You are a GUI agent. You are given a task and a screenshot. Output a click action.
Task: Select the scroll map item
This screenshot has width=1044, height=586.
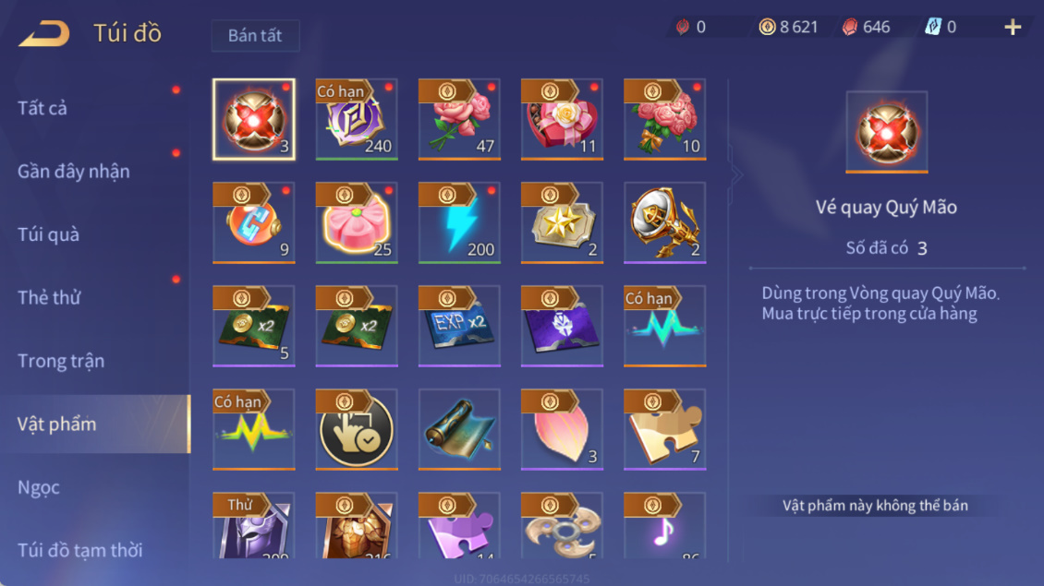(459, 430)
